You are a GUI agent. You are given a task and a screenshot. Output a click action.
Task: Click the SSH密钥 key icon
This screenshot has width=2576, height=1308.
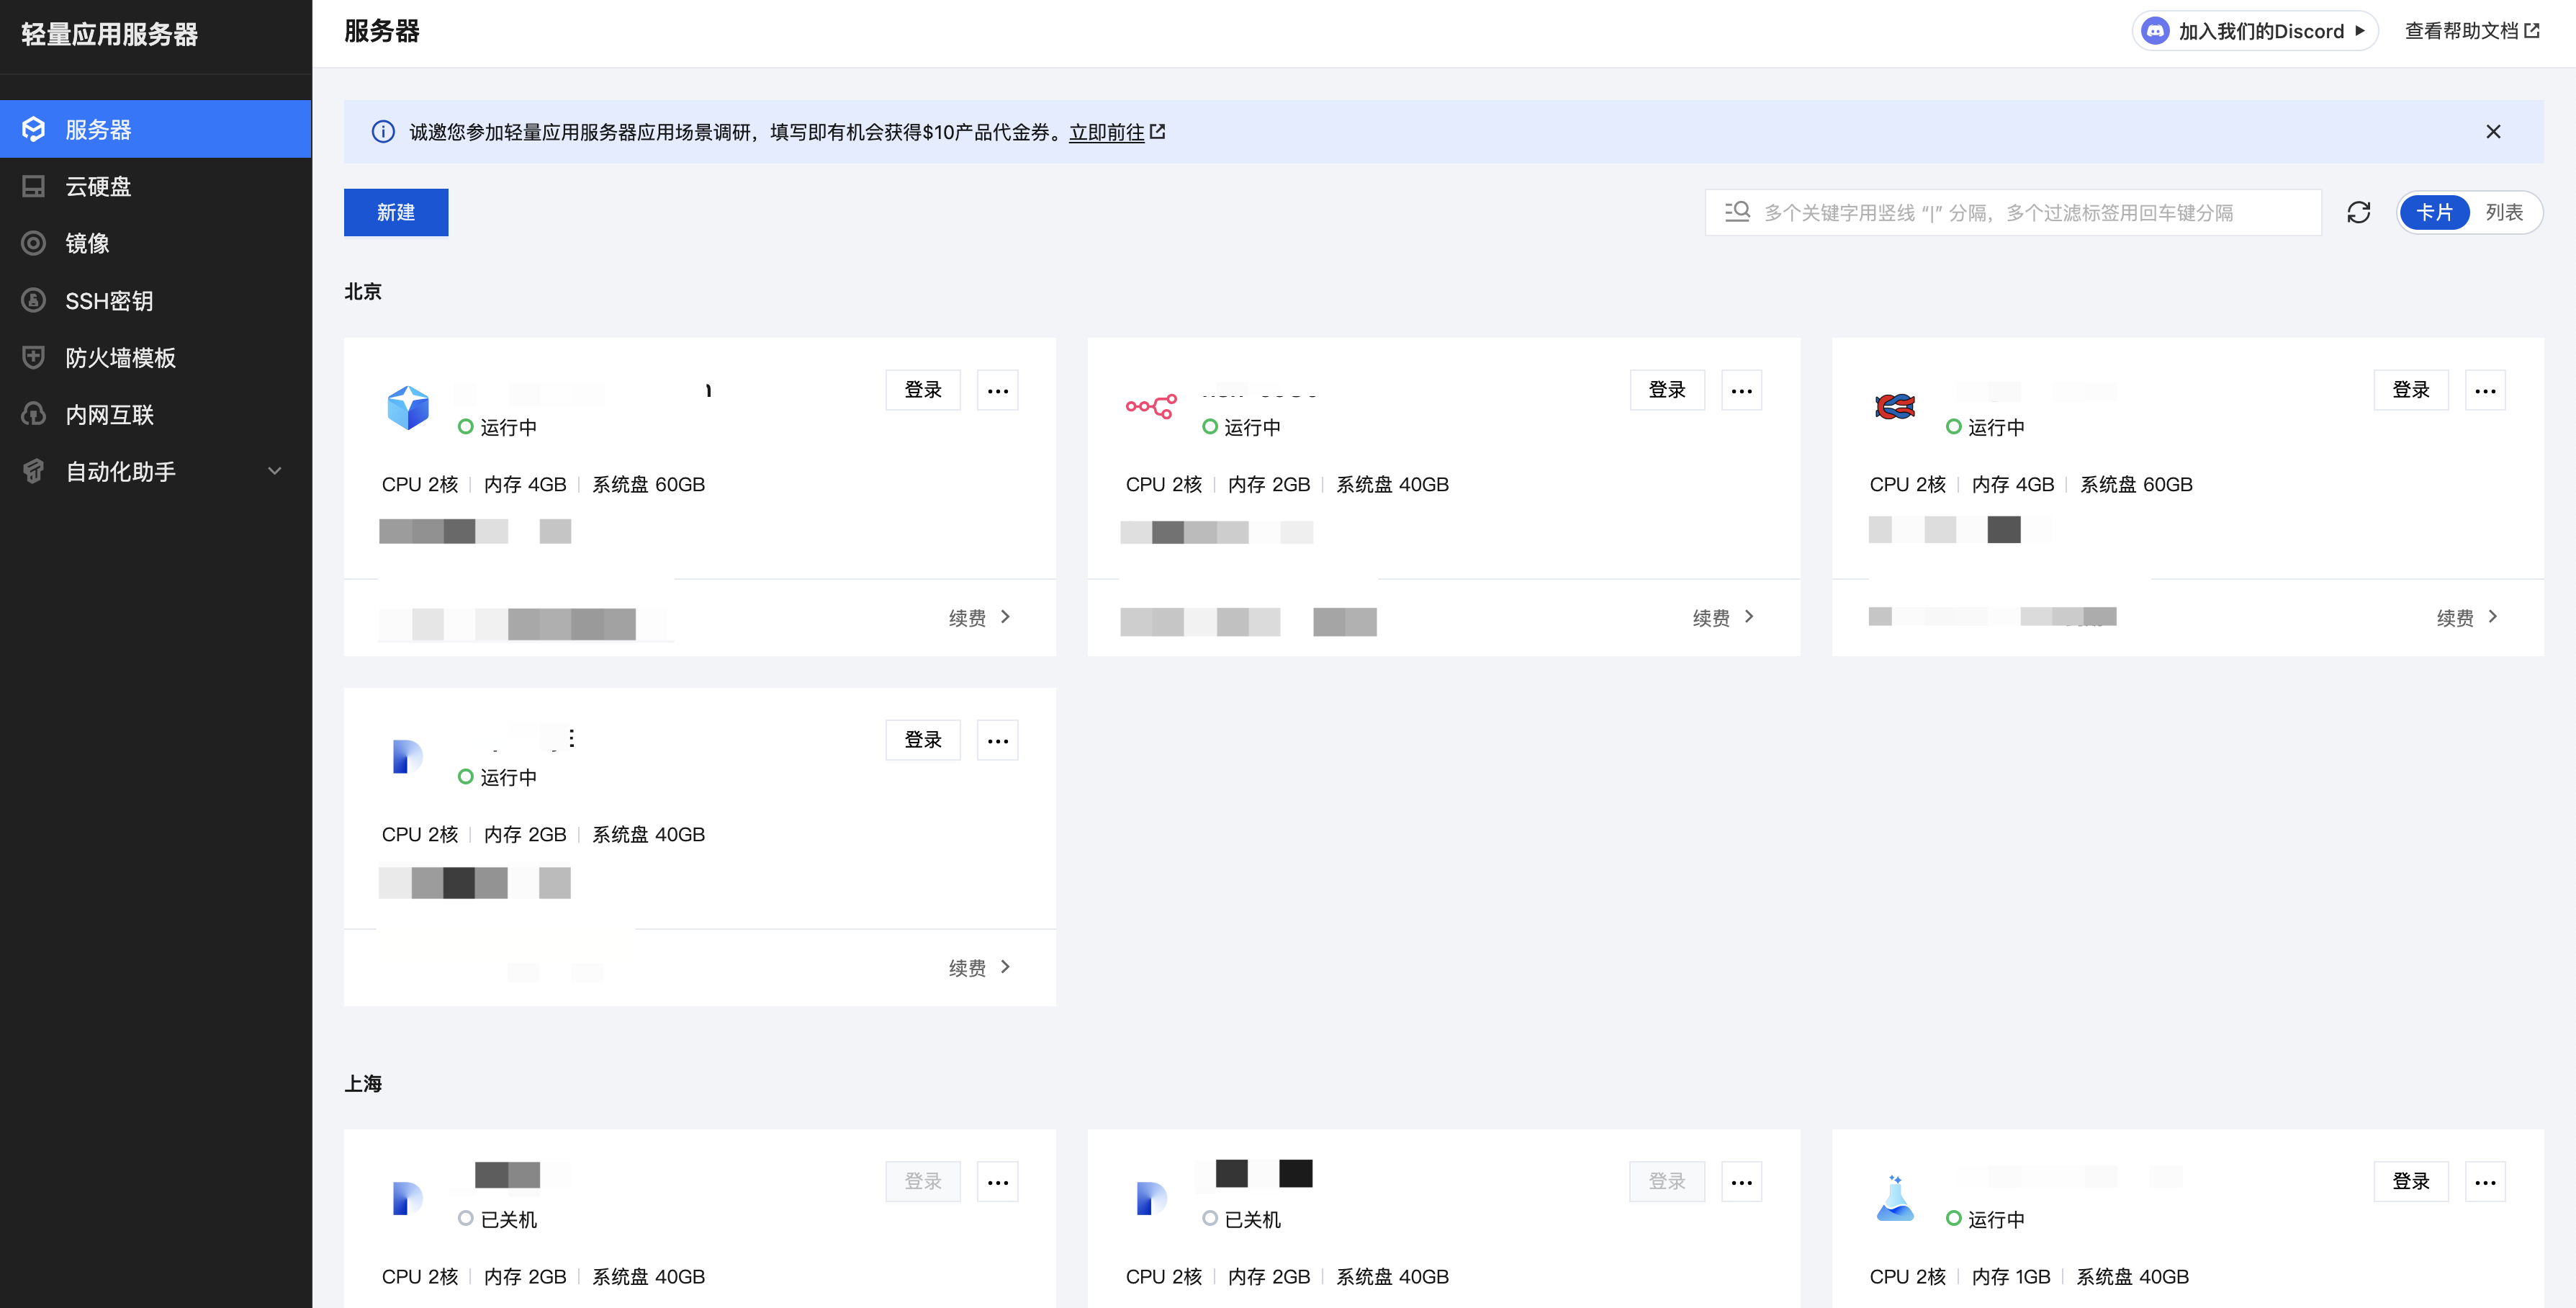34,300
